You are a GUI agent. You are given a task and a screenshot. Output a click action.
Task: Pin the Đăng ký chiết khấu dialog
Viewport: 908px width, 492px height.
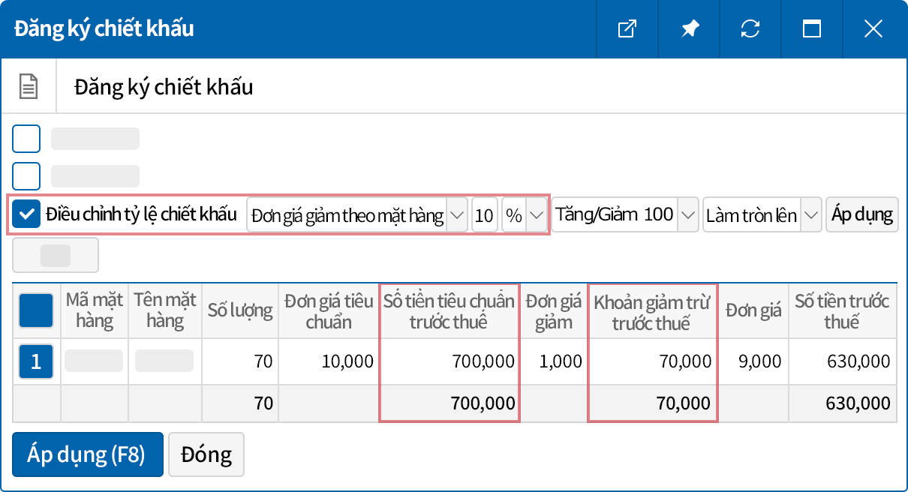[689, 29]
